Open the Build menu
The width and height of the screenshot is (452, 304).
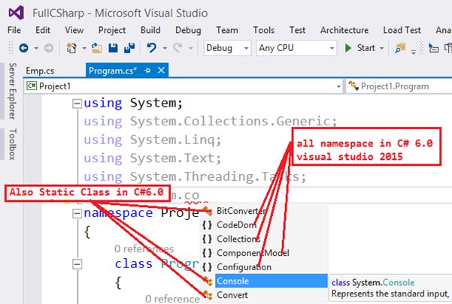click(x=150, y=30)
